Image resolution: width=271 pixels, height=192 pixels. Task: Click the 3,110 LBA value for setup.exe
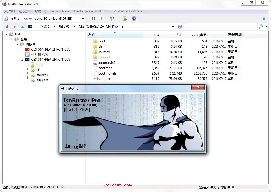(x=155, y=78)
